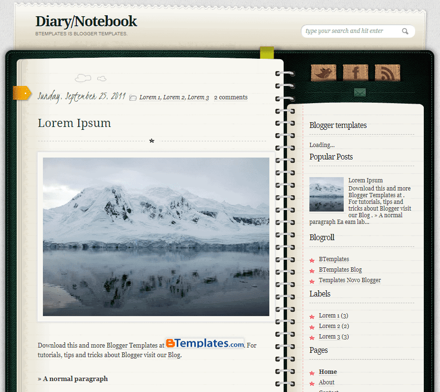Follow the Blogger Templates link in post text
The width and height of the screenshot is (440, 392).
pyautogui.click(x=132, y=345)
